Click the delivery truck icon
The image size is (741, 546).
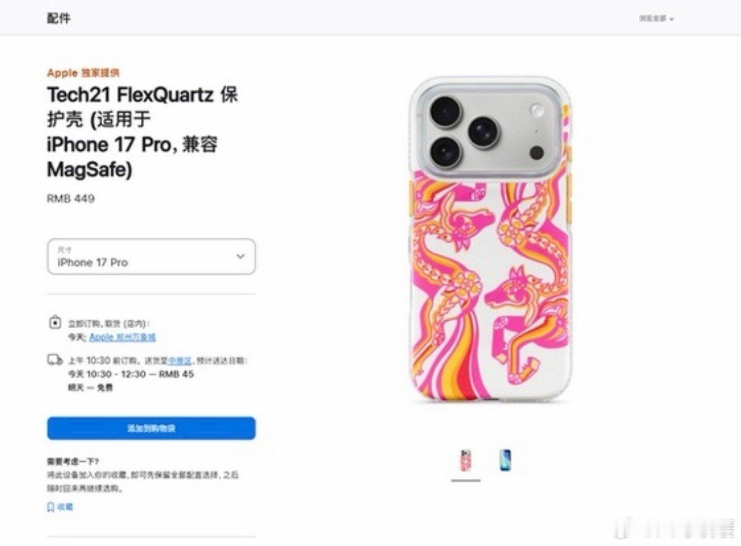point(54,360)
